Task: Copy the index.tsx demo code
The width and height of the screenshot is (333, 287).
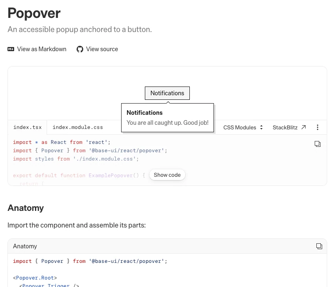Action: [318, 144]
